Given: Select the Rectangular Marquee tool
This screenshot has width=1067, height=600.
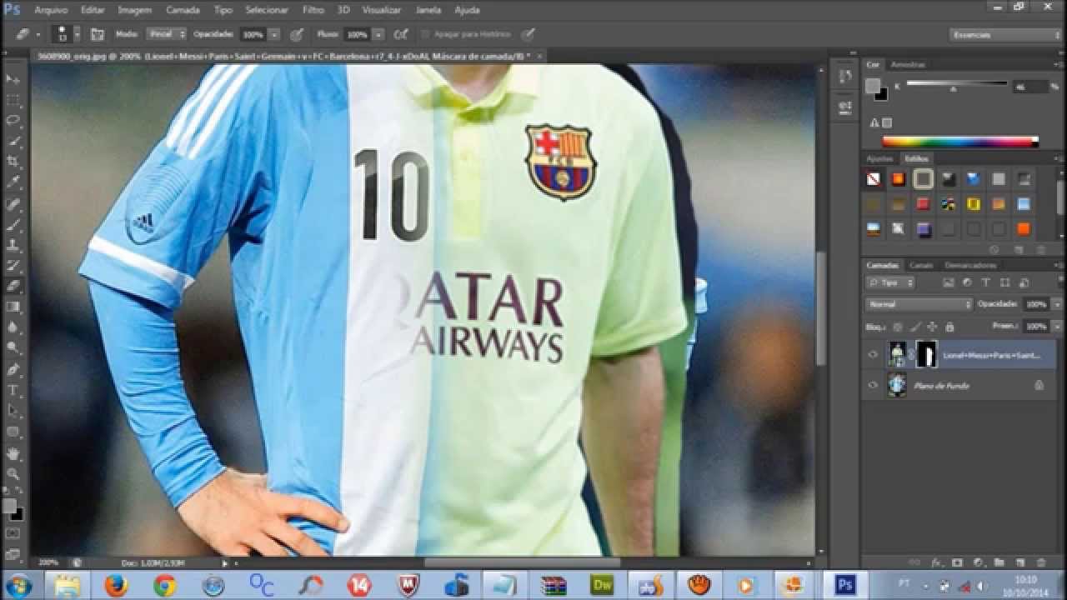Looking at the screenshot, I should pos(13,100).
